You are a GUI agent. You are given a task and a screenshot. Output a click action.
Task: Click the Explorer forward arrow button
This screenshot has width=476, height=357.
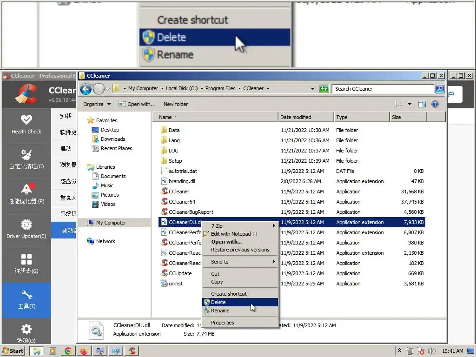click(x=99, y=89)
